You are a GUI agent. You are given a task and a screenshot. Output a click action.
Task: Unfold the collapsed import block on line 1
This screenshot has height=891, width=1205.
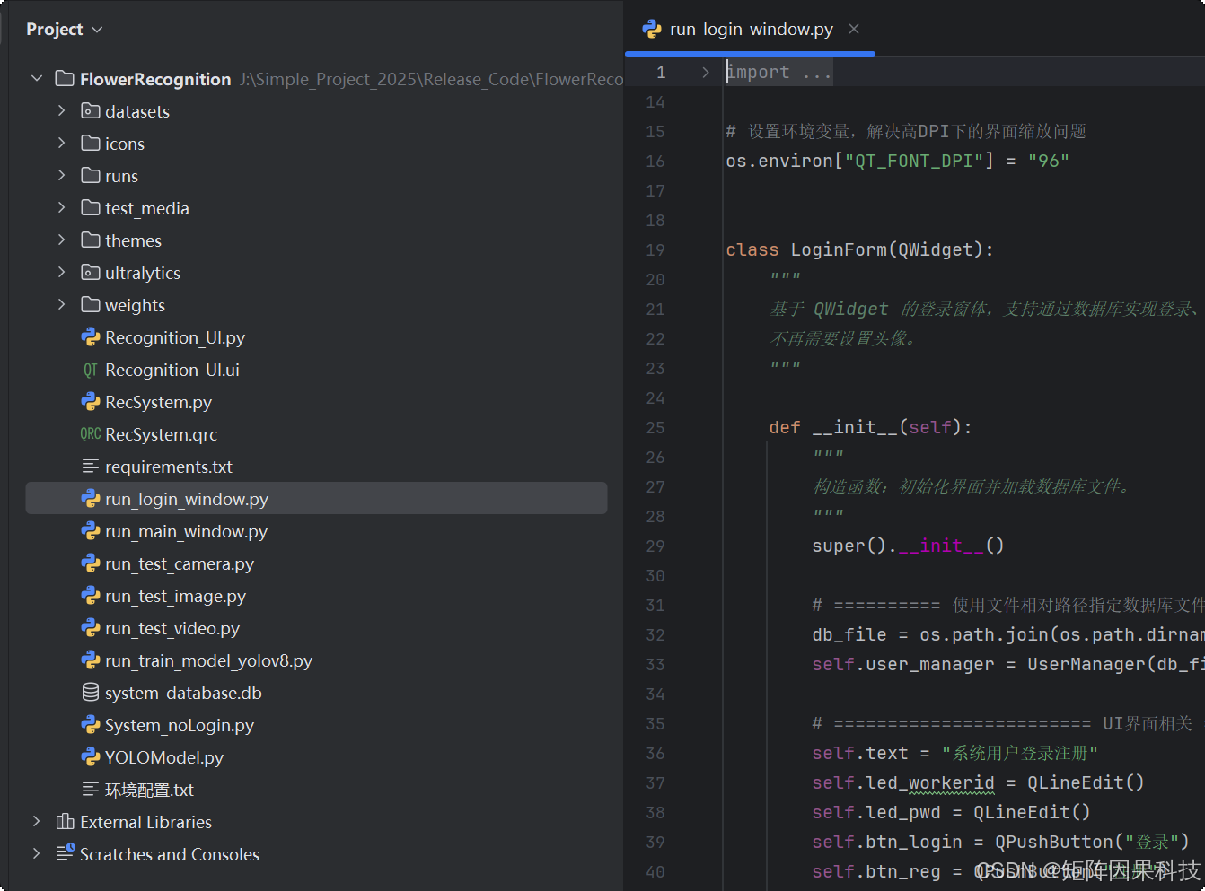(x=706, y=72)
